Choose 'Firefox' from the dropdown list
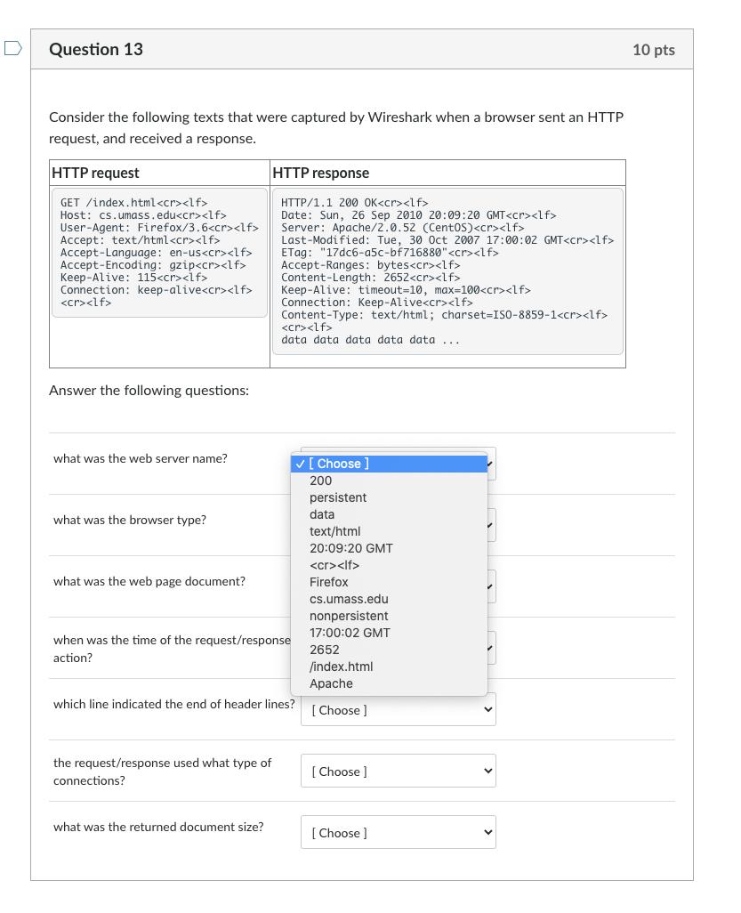 (389, 582)
